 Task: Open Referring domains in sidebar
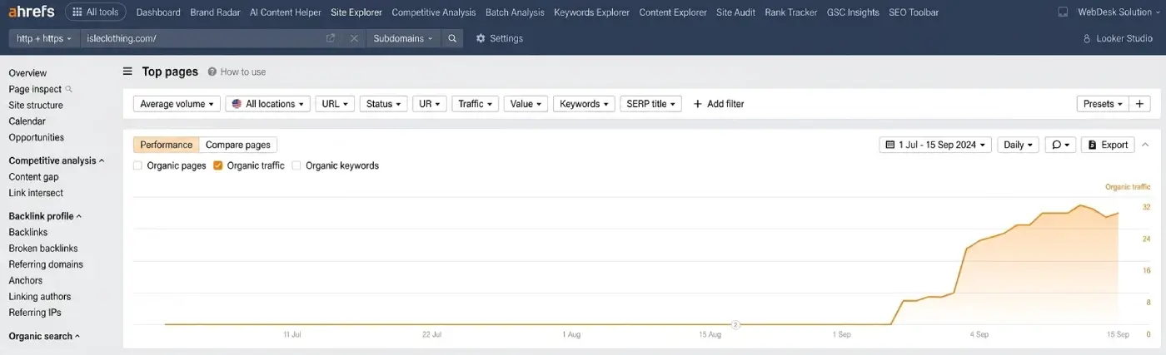(46, 264)
